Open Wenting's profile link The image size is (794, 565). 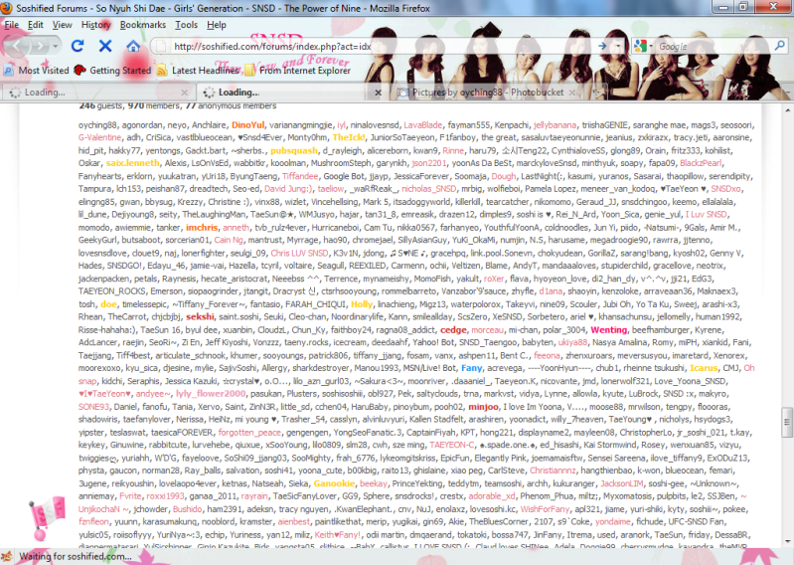click(x=608, y=330)
